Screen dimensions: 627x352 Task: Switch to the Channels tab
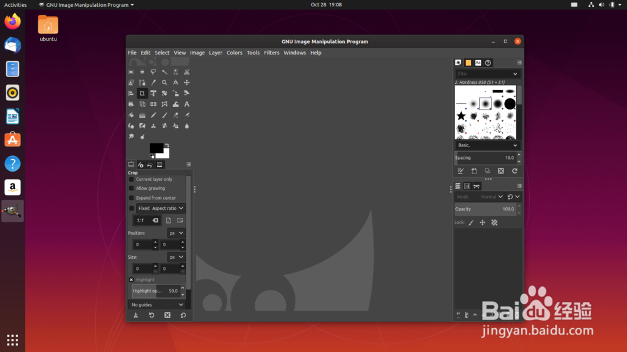pyautogui.click(x=467, y=186)
